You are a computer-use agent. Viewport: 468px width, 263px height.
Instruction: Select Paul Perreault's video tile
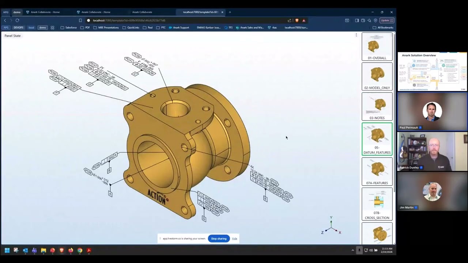(x=432, y=111)
